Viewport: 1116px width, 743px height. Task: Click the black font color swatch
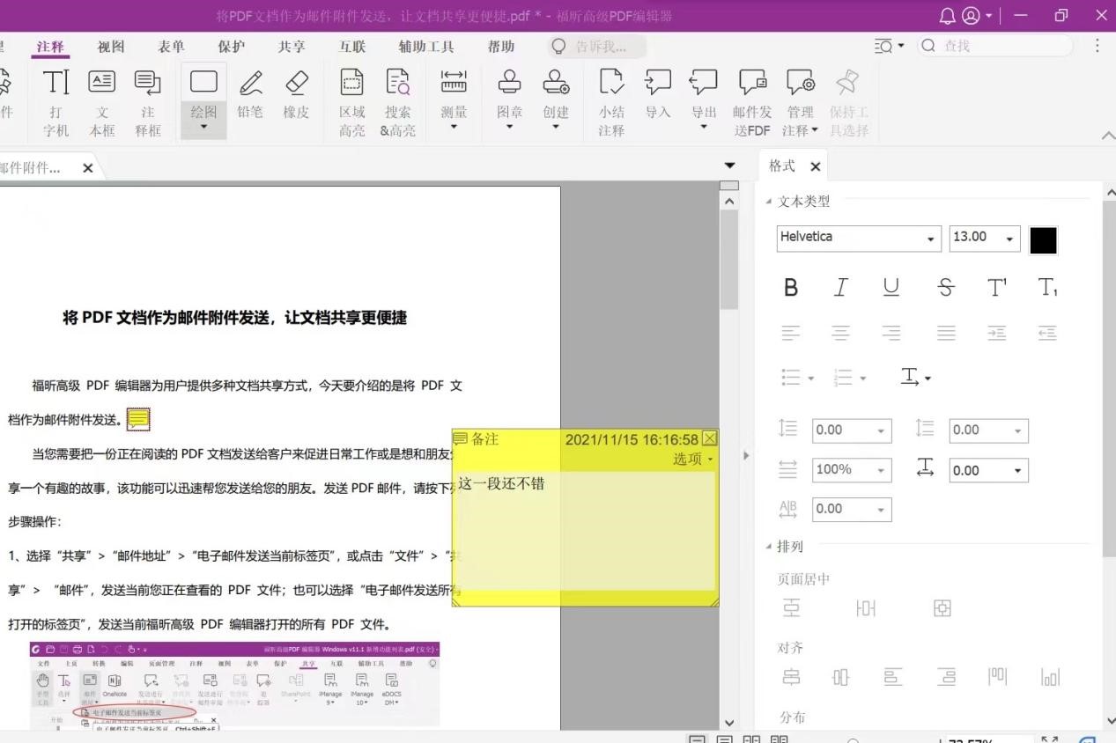[x=1043, y=239]
